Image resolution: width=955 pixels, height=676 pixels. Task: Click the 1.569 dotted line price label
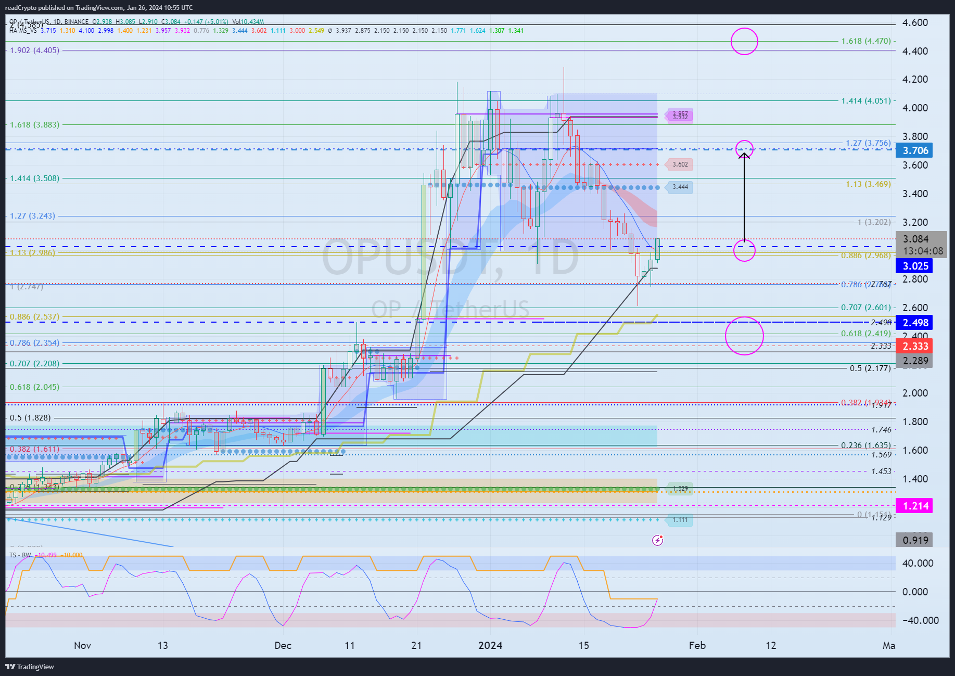point(881,455)
